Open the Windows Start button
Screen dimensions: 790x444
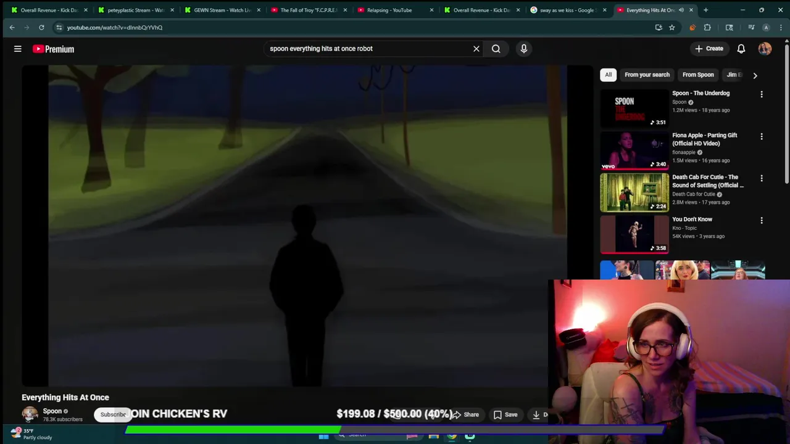(323, 437)
